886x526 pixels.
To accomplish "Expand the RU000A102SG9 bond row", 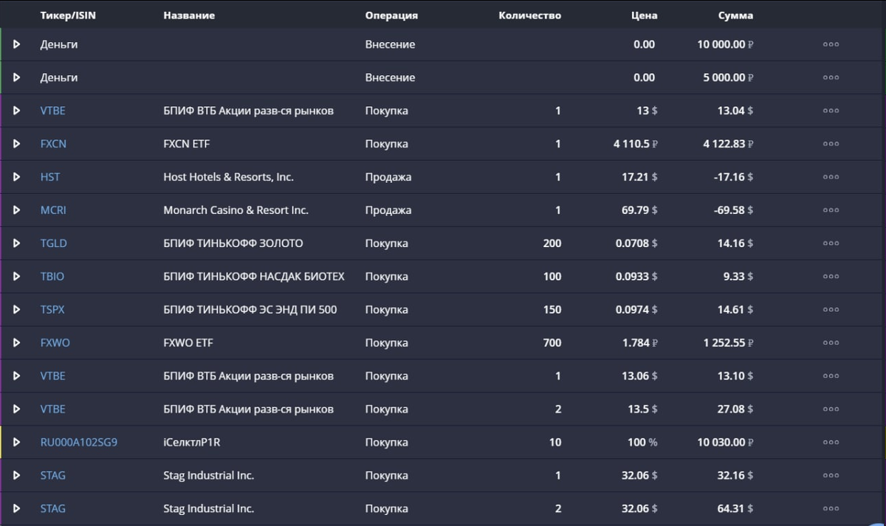I will tap(17, 443).
